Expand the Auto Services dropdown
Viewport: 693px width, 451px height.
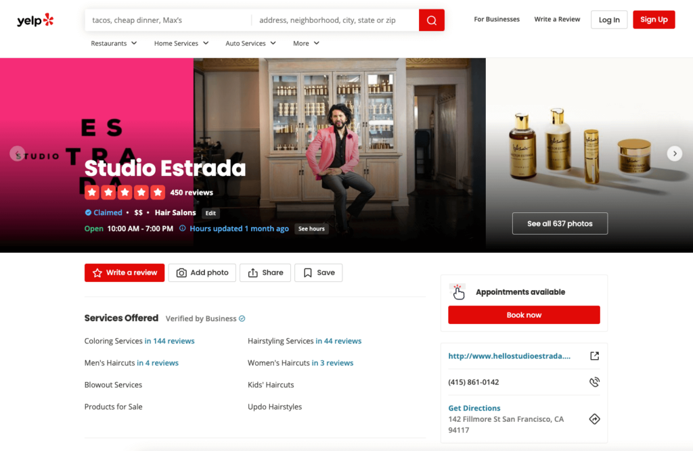(250, 43)
